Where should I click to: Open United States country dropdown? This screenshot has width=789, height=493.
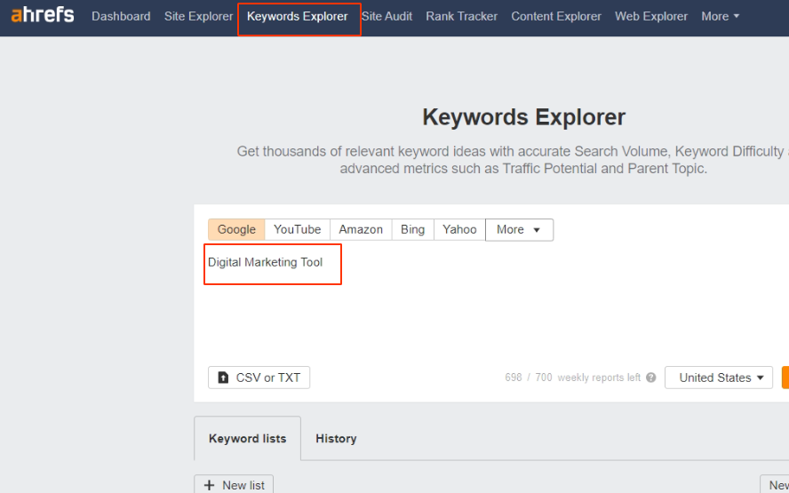719,378
